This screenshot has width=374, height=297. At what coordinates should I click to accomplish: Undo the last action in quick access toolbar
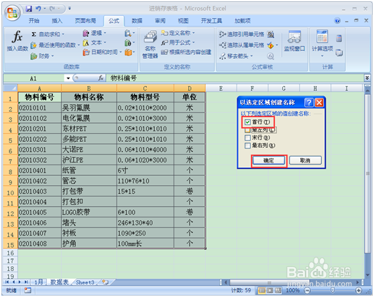point(38,9)
